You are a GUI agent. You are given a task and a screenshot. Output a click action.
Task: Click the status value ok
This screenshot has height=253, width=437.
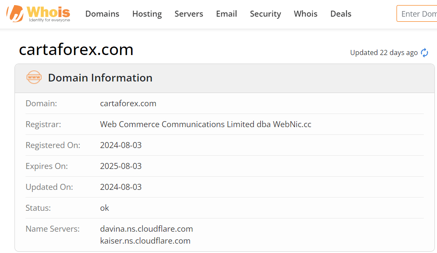tap(104, 208)
